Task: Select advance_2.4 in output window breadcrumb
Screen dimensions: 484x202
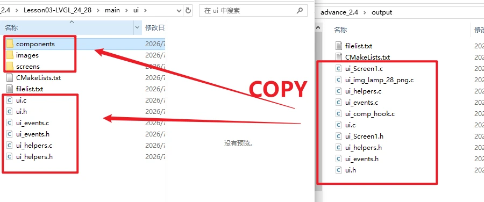Action: click(x=339, y=12)
